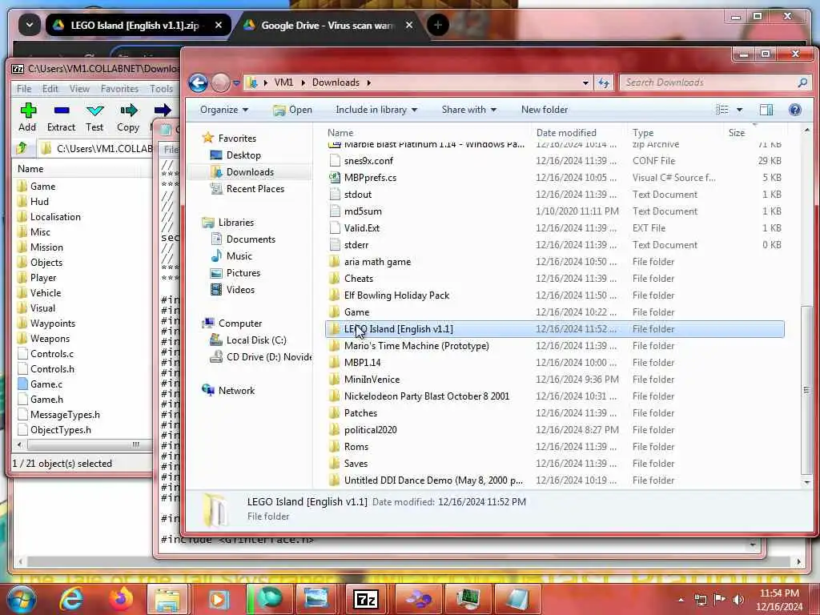The image size is (820, 615).
Task: Go up one folder in 7-Zip
Action: point(22,148)
